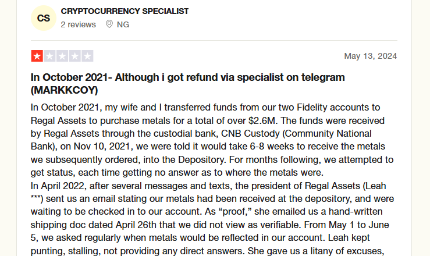View the reviewer's 2 reviews count
Image resolution: width=430 pixels, height=256 pixels.
point(78,24)
